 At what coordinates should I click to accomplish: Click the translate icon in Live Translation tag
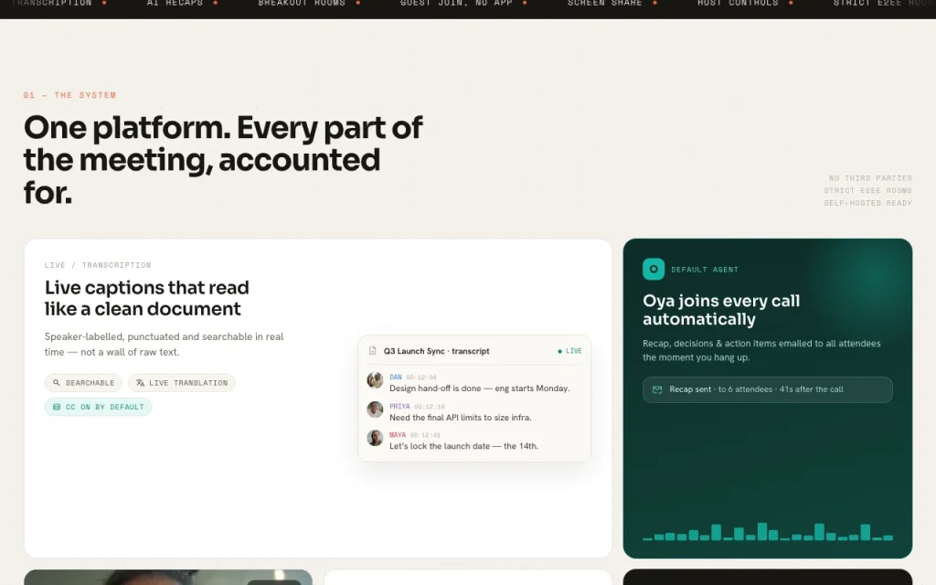(140, 383)
